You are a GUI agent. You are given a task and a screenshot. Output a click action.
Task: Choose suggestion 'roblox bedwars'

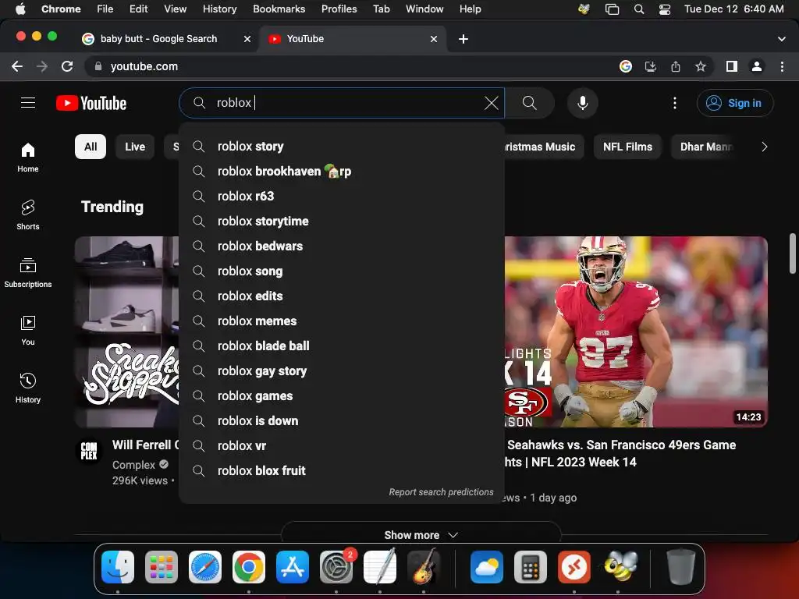coord(342,246)
